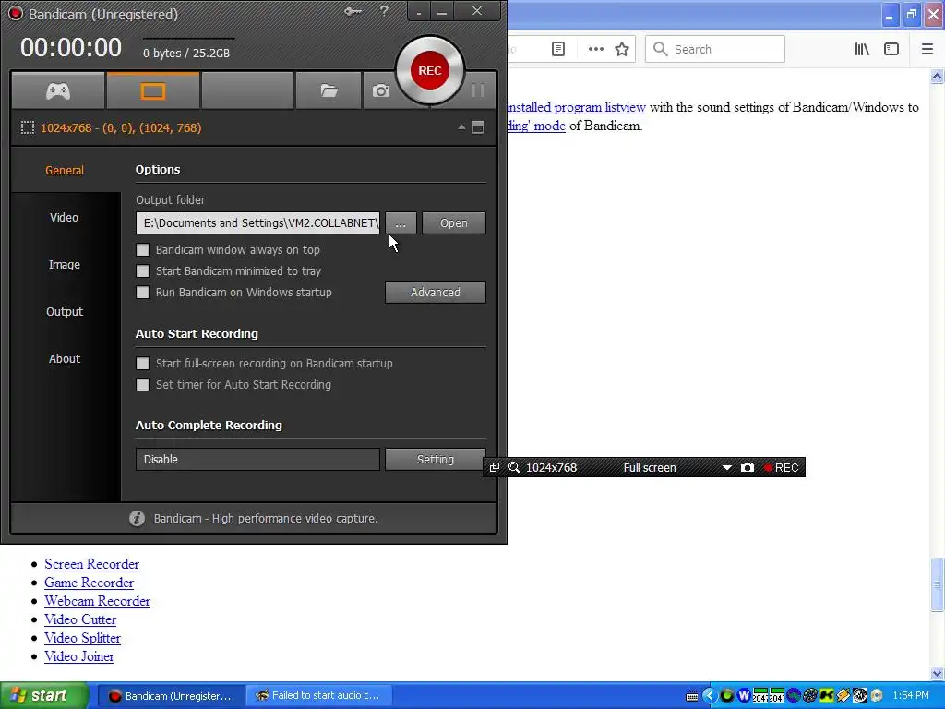Image resolution: width=945 pixels, height=709 pixels.
Task: Click the browser scrollbar up arrow
Action: (x=938, y=76)
